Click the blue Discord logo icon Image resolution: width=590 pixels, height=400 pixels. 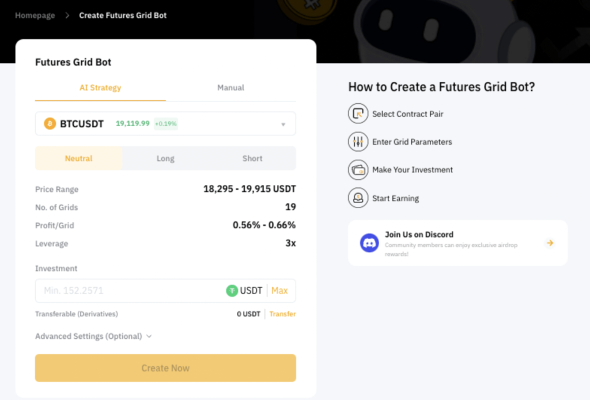point(369,243)
